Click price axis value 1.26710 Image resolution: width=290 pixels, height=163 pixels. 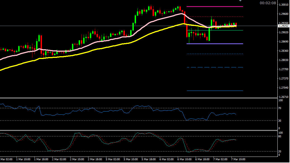284,97
